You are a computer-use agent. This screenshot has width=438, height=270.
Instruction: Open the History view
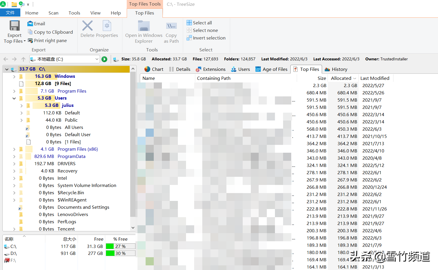tap(336, 69)
